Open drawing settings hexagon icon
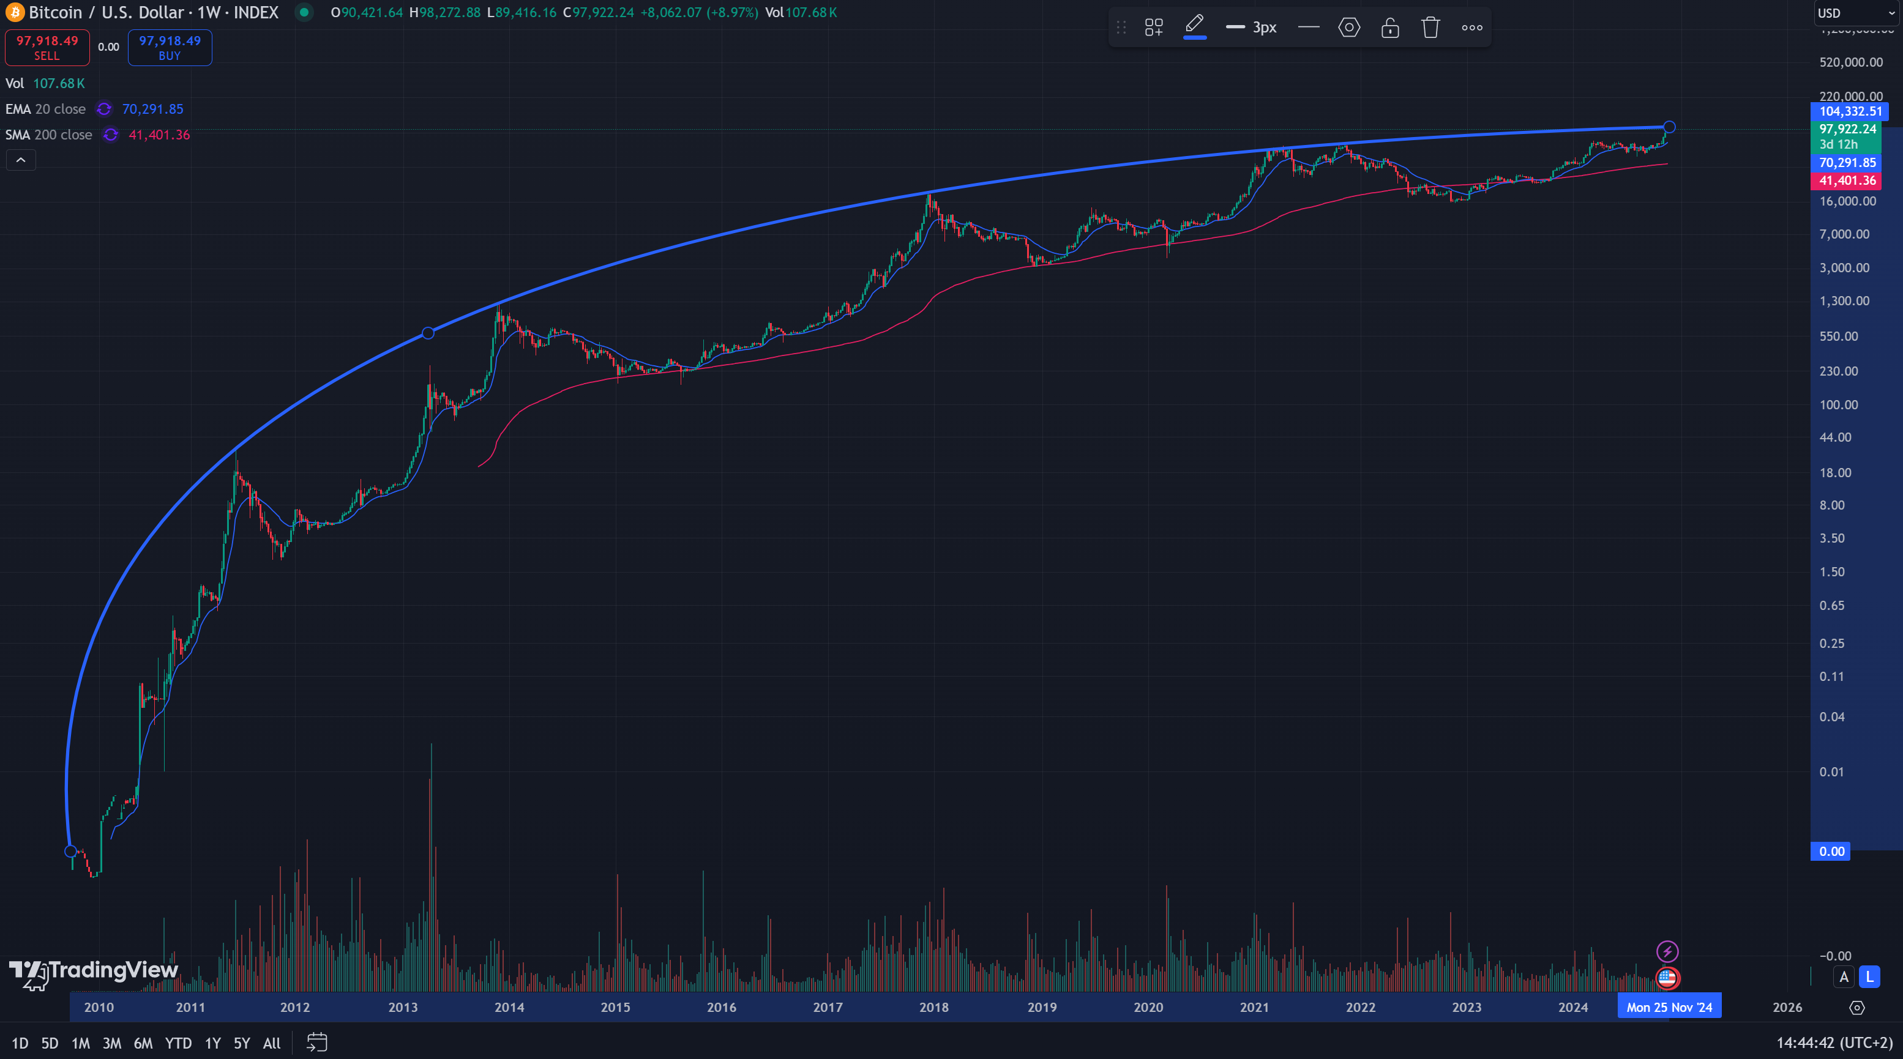Viewport: 1903px width, 1059px height. click(x=1349, y=28)
